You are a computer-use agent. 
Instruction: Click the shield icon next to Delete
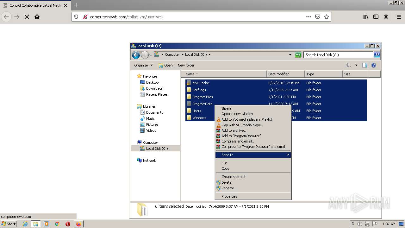[218, 182]
